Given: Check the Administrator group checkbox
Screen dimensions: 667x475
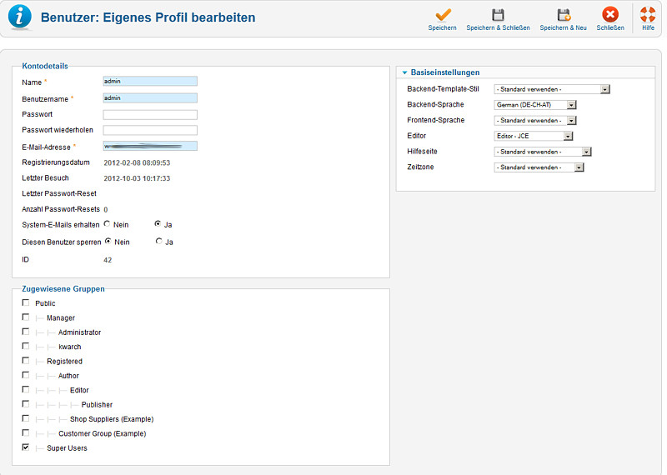Looking at the screenshot, I should pyautogui.click(x=26, y=332).
